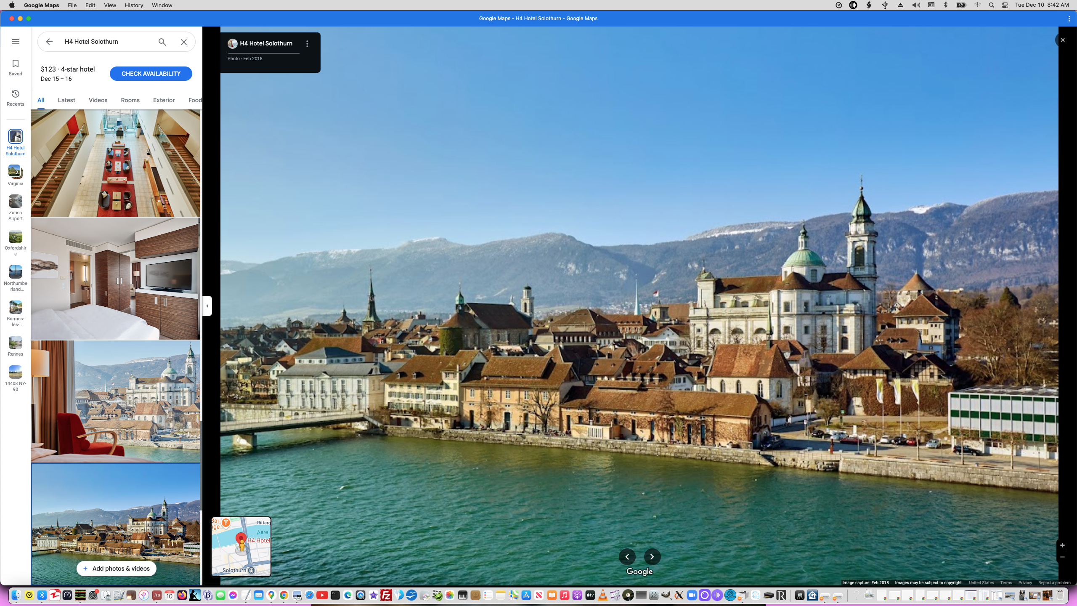Zoom in with the plus button
This screenshot has height=606, width=1077.
(1062, 545)
